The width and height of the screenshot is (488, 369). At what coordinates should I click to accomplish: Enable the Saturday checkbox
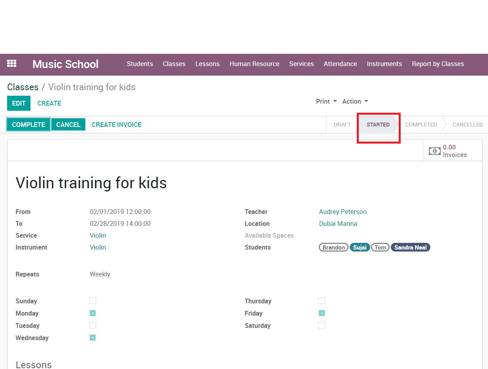tap(322, 325)
